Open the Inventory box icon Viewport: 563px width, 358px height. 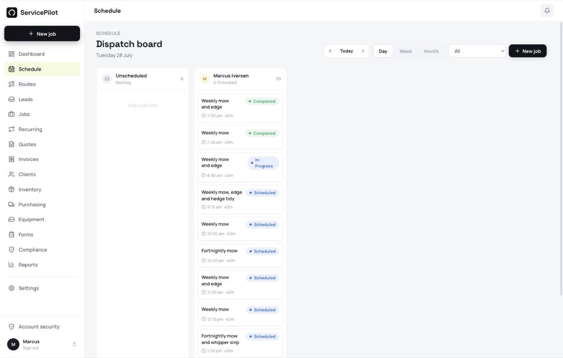tap(11, 189)
